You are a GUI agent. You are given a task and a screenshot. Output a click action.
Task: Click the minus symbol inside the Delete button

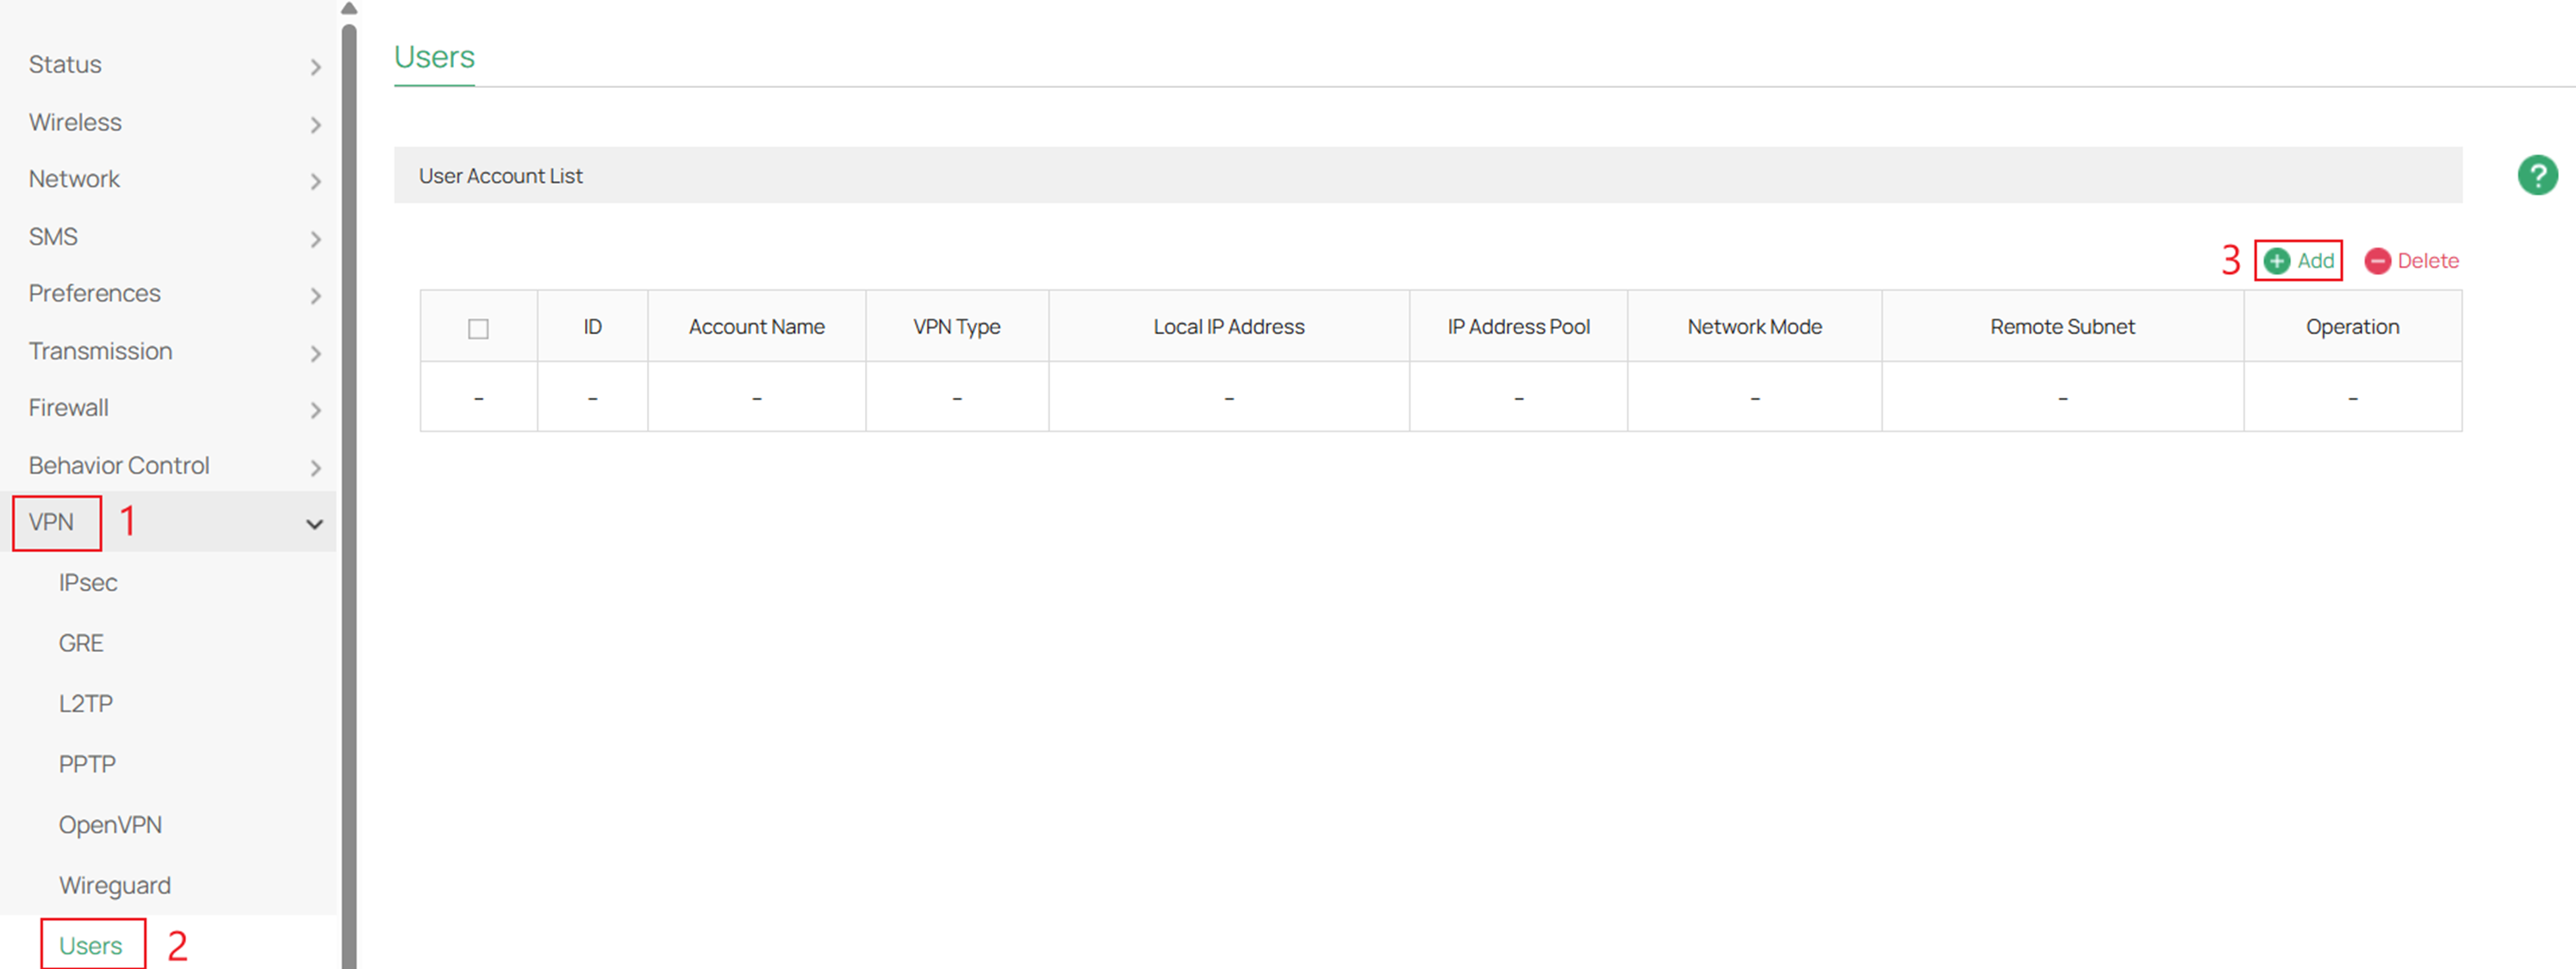[2377, 260]
